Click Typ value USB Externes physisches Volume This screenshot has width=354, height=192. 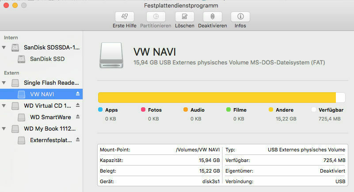(306, 150)
